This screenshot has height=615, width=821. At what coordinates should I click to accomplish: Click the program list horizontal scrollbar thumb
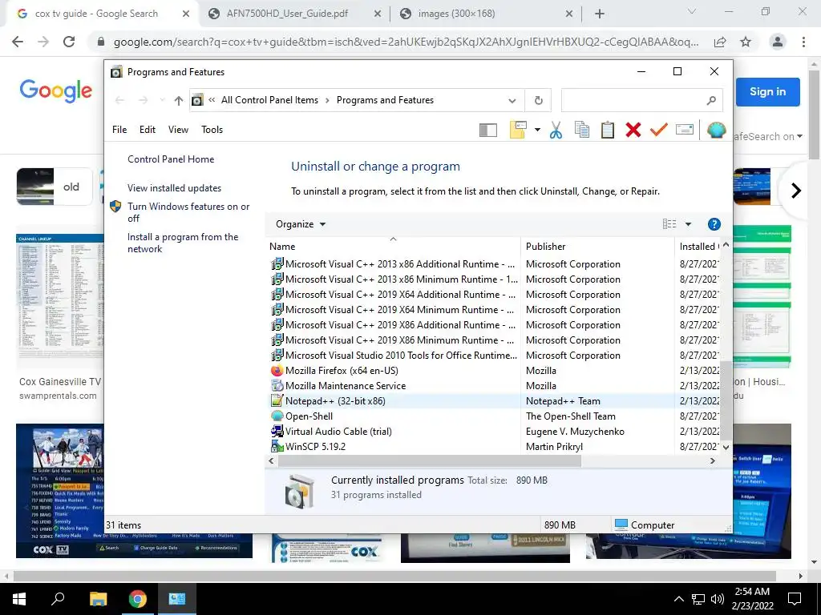coord(430,461)
